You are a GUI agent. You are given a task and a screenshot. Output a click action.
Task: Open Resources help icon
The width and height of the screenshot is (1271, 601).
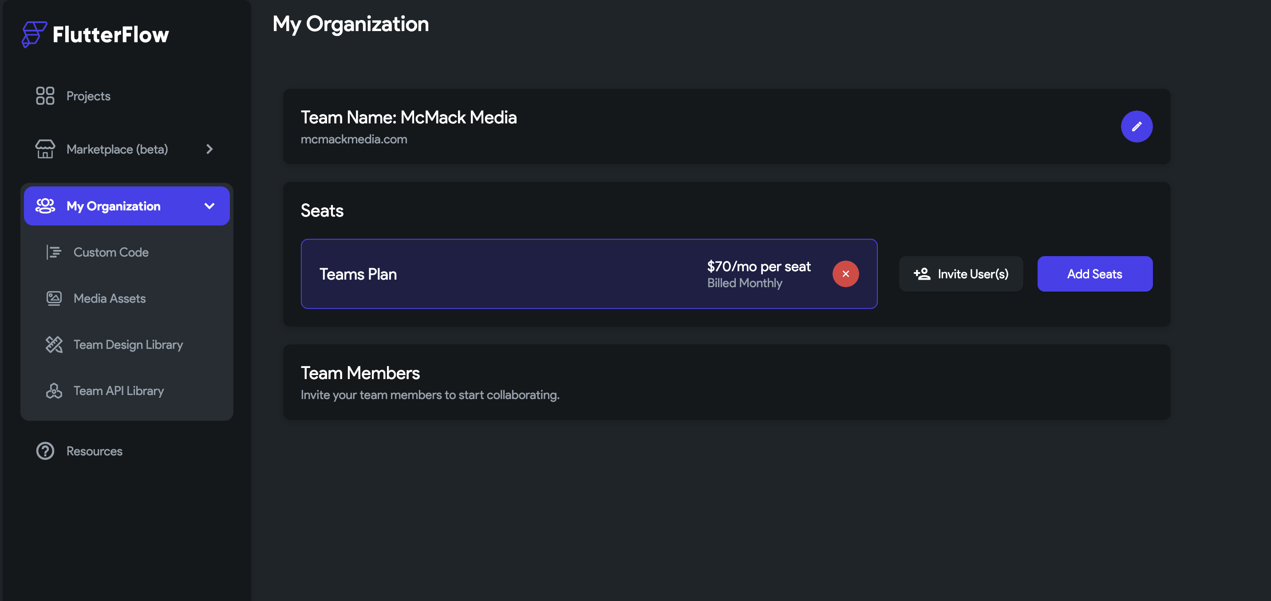tap(44, 451)
